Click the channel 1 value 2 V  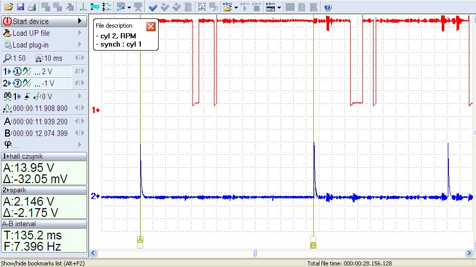pyautogui.click(x=47, y=72)
